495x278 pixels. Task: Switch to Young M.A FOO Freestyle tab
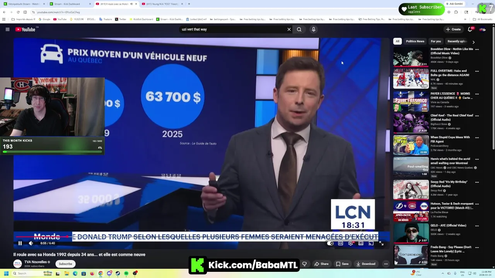(x=162, y=4)
